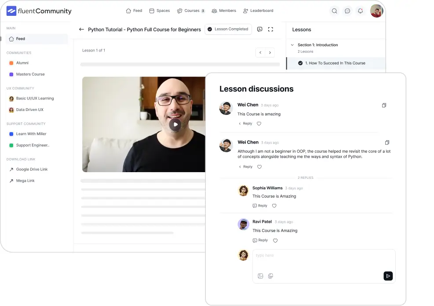Screen dimensions: 434x306
Task: Switch to the Courses menu item
Action: (189, 10)
